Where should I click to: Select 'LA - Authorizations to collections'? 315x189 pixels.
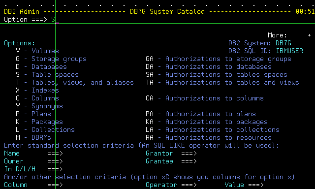(213, 130)
